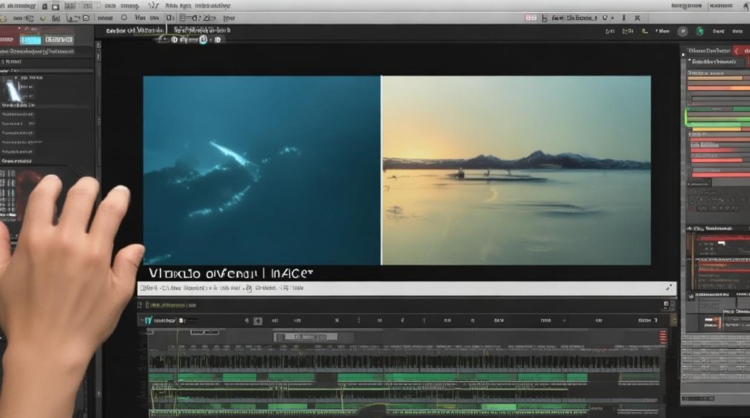Click the green waveform icon at the timeline's left

pos(148,320)
